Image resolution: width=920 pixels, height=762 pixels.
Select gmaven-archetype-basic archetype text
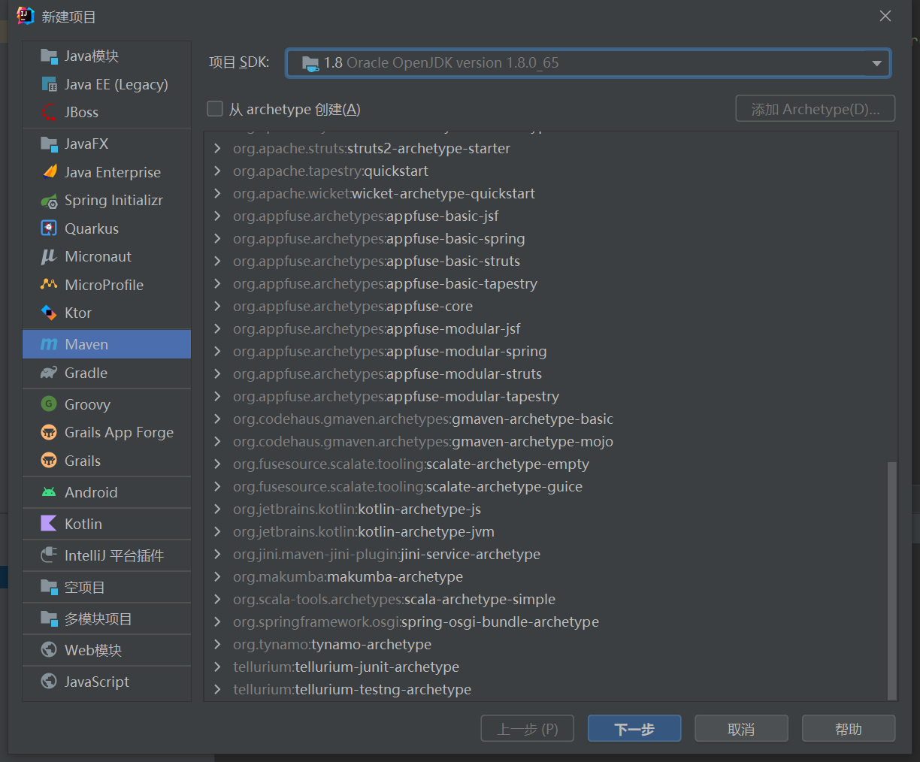pos(532,419)
